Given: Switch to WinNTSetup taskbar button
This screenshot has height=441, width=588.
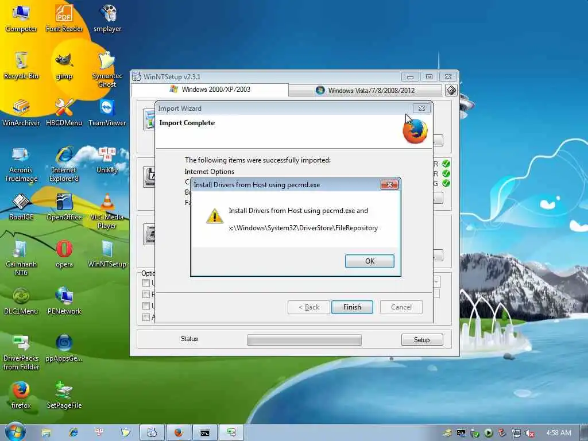Looking at the screenshot, I should (152, 433).
